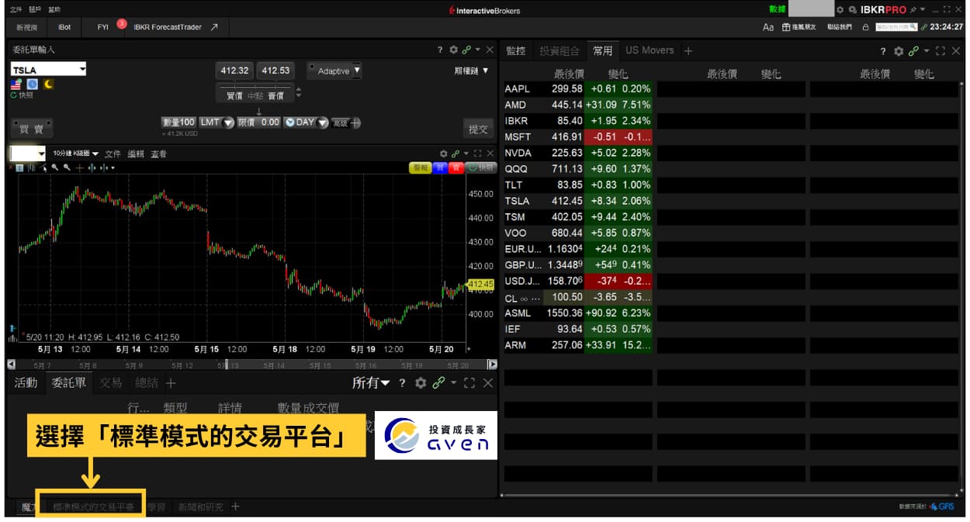Screen dimensions: 970x522
Task: Switch to the 投資組合 tab
Action: click(559, 50)
